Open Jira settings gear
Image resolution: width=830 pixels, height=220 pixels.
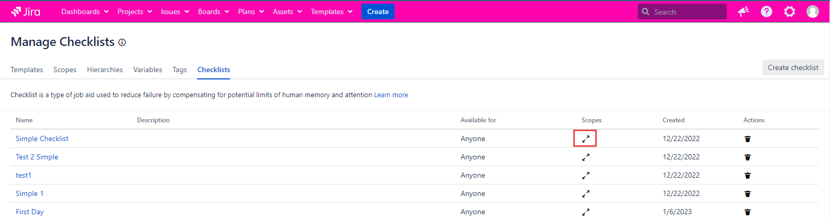[x=789, y=11]
